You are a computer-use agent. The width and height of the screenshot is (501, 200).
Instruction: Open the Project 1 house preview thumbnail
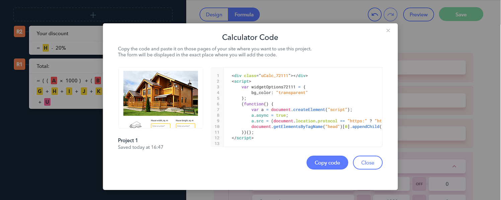[x=160, y=98]
